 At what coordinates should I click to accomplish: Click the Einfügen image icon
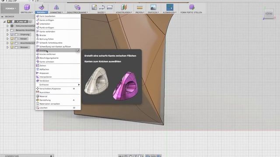153,7
